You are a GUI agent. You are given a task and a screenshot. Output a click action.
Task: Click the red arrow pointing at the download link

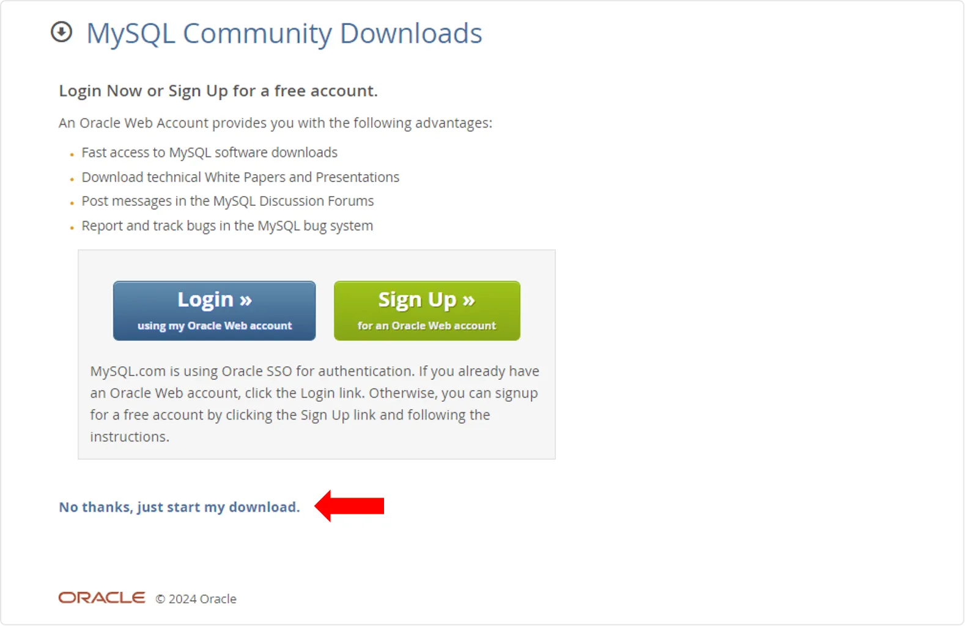coord(349,506)
